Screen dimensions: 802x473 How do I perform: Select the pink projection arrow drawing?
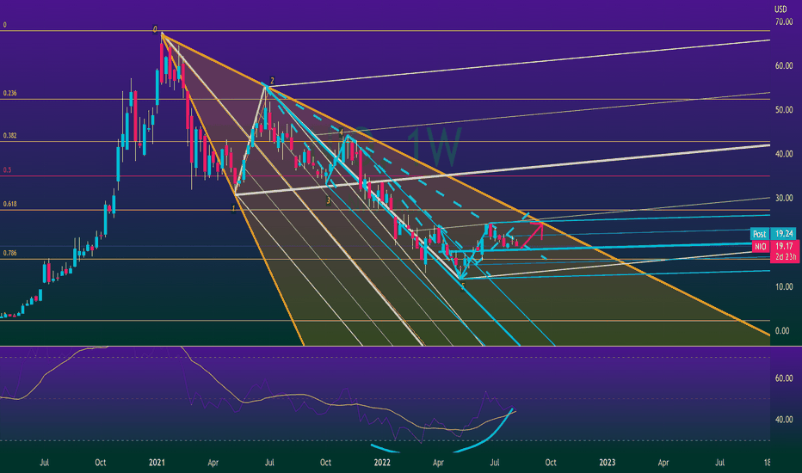532,234
